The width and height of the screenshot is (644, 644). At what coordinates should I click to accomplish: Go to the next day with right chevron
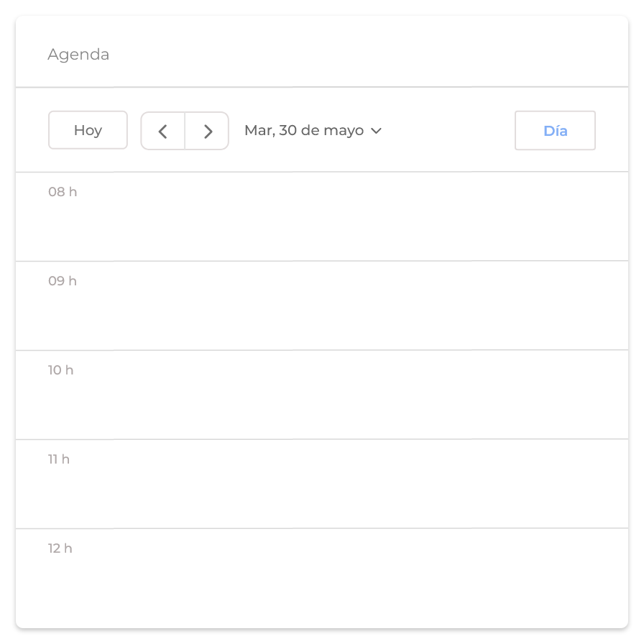(208, 131)
